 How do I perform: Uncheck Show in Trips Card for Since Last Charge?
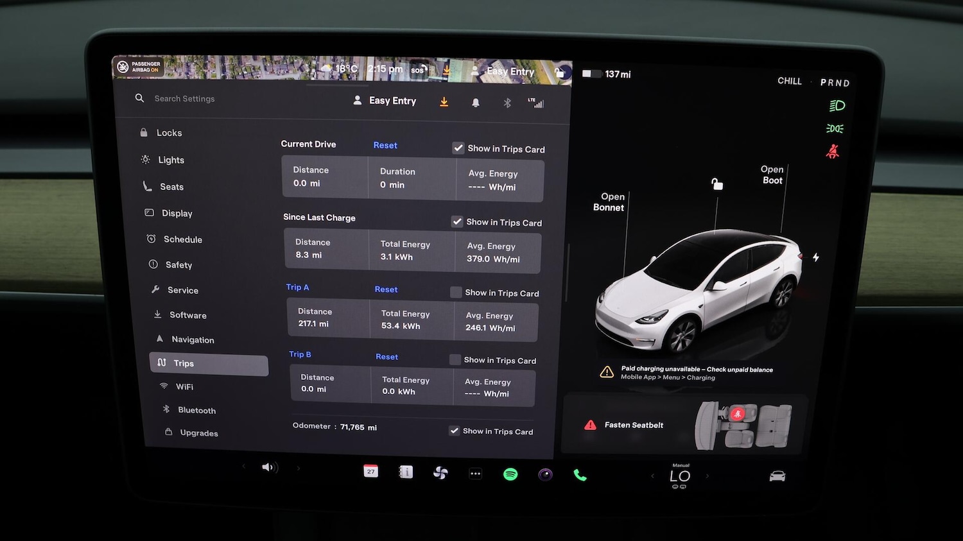coord(457,221)
